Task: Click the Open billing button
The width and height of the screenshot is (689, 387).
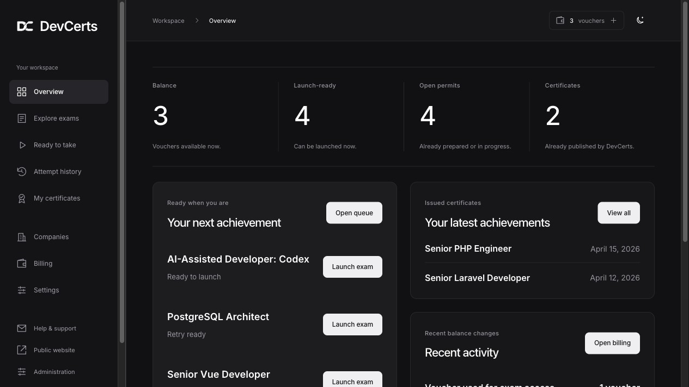Action: tap(612, 343)
